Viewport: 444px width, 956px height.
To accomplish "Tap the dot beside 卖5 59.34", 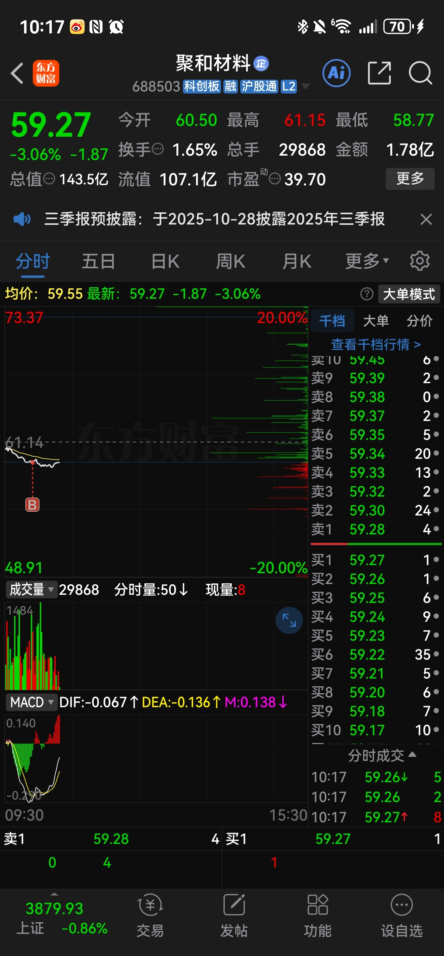I will (x=436, y=453).
